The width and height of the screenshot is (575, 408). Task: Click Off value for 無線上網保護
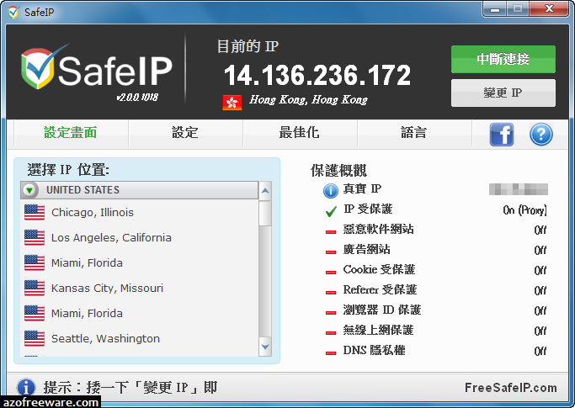pos(540,331)
